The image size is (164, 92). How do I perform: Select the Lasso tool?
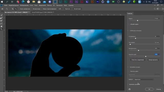point(1,24)
